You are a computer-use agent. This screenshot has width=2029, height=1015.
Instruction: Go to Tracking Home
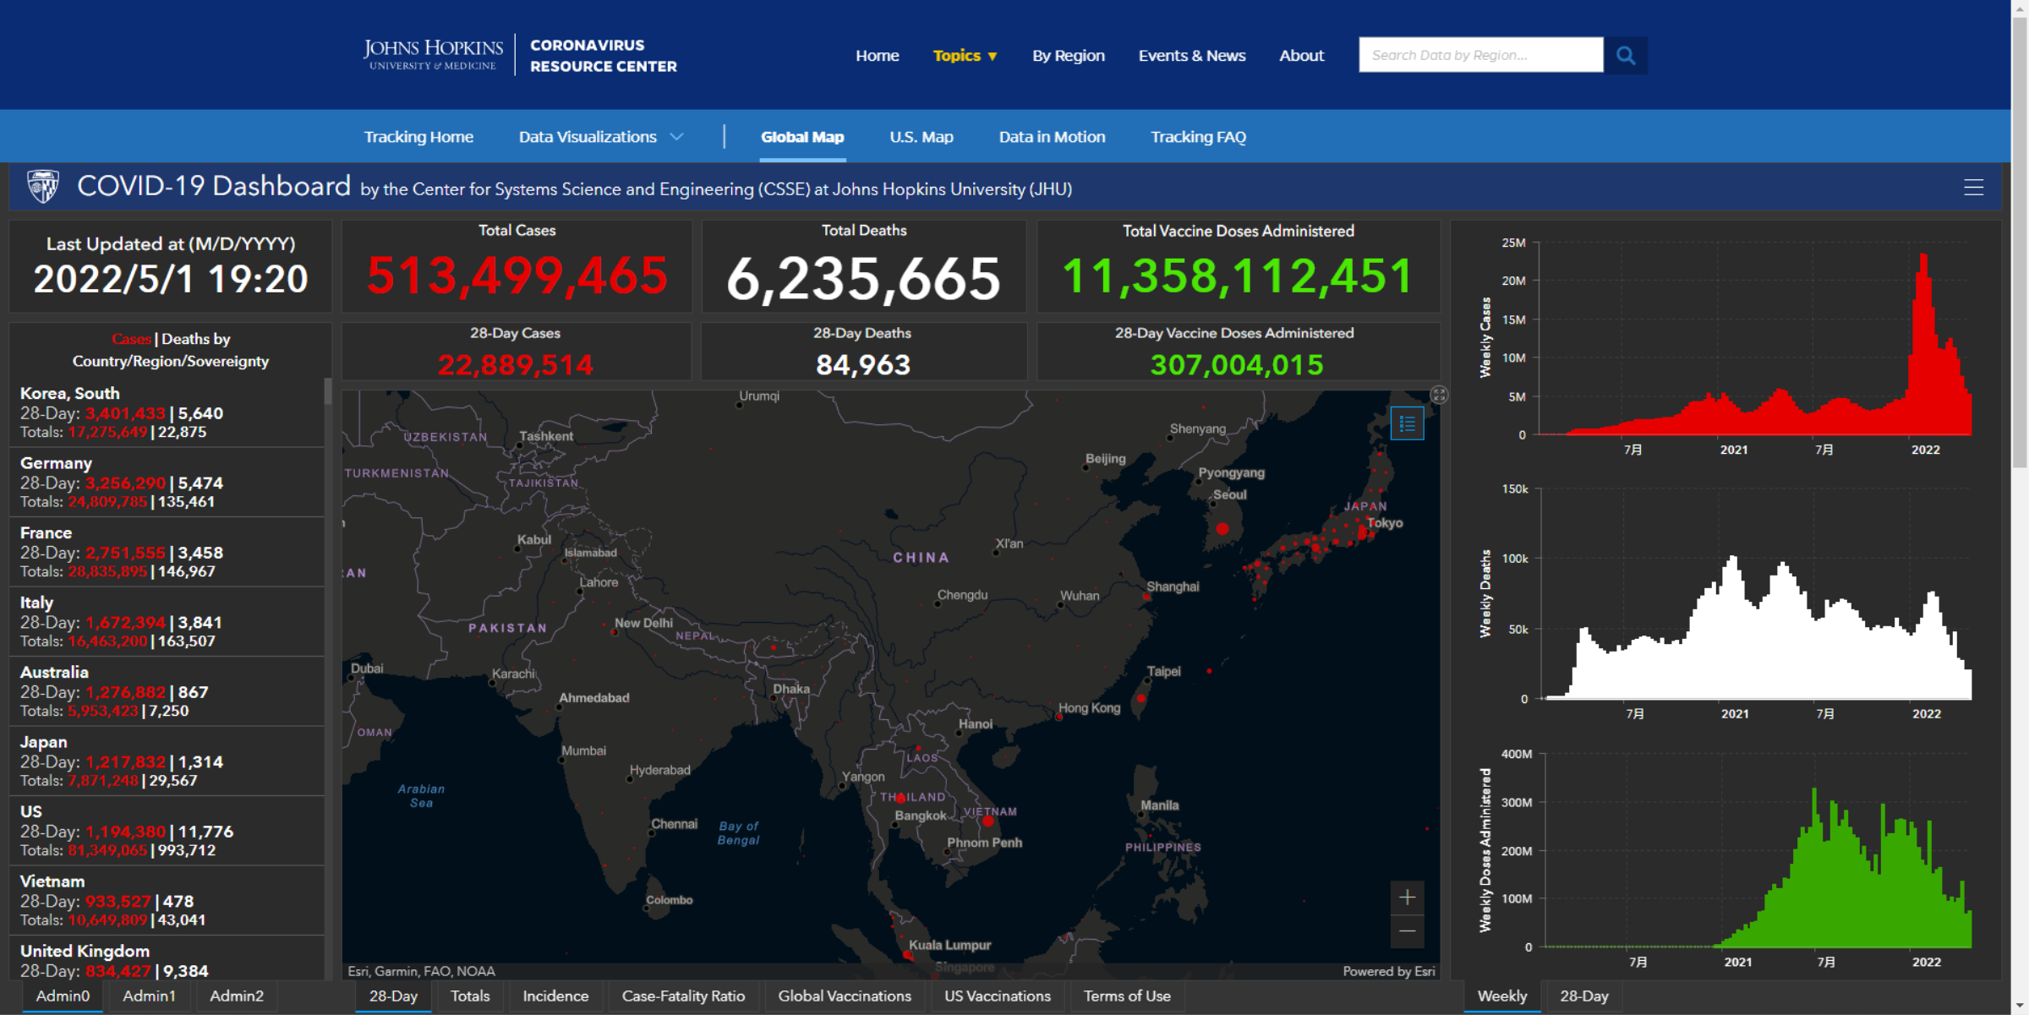[x=418, y=137]
